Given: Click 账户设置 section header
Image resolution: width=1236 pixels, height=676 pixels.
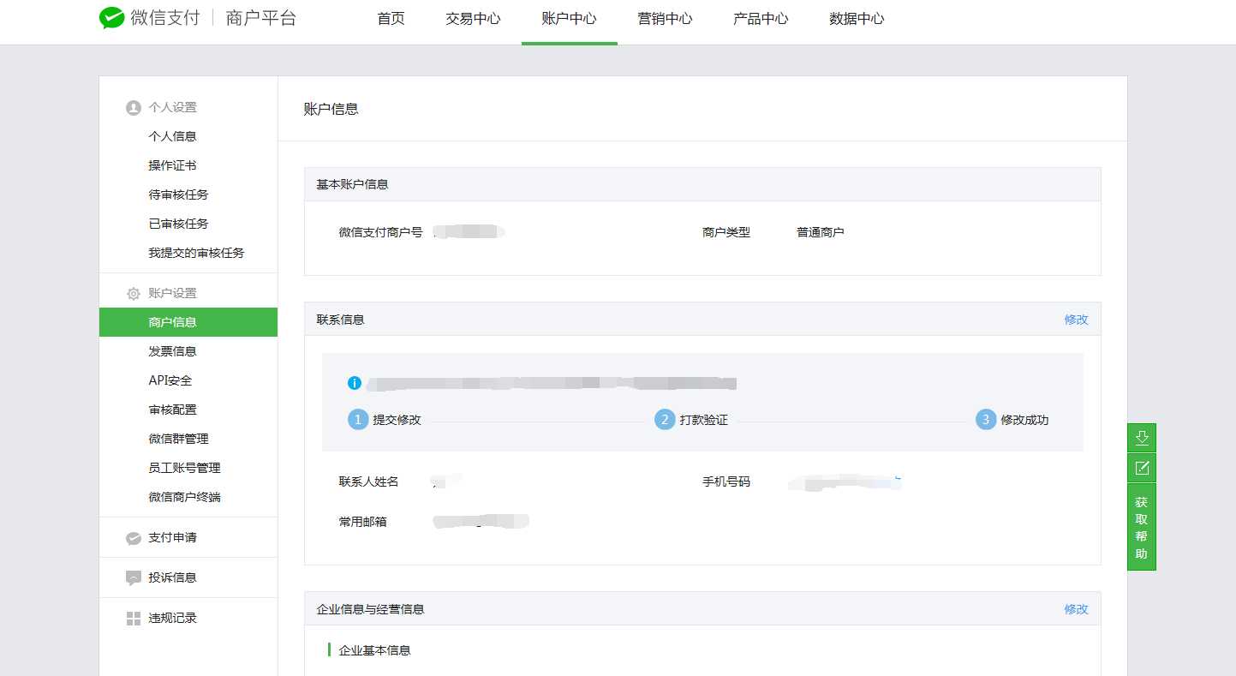Looking at the screenshot, I should click(x=172, y=293).
